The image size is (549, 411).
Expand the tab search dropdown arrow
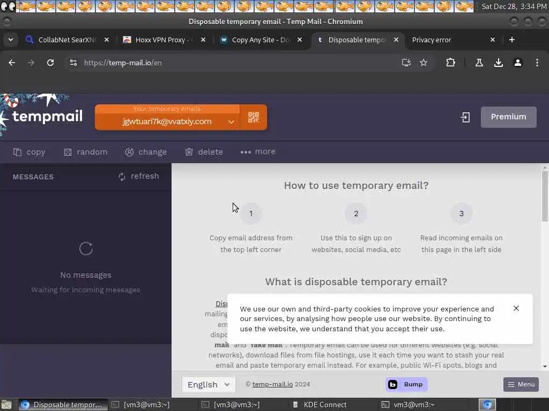pos(11,40)
